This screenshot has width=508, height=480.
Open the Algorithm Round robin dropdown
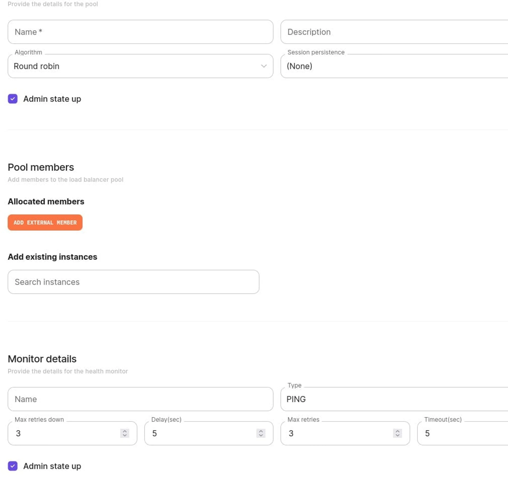(x=140, y=66)
